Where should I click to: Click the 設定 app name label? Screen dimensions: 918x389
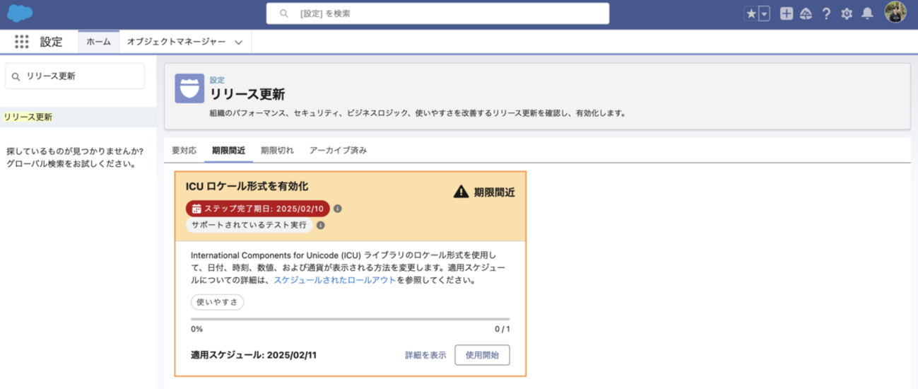tap(51, 42)
